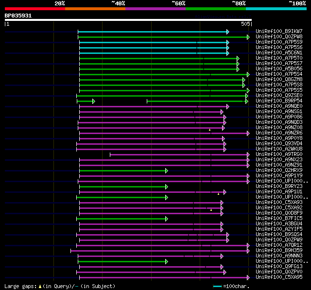Click the yellow gap marker below UniRef100_A9P1U1 bar
311x290 pixels.
[x=218, y=194]
